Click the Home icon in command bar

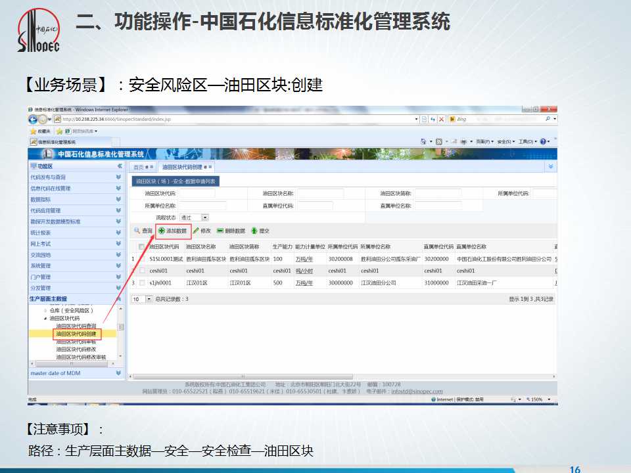click(423, 142)
